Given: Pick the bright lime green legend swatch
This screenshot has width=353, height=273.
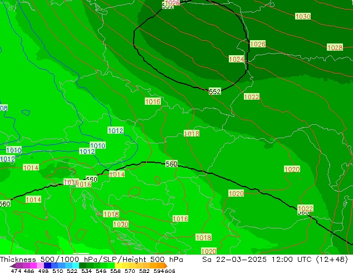Looking at the screenshot, I should pyautogui.click(x=111, y=266).
